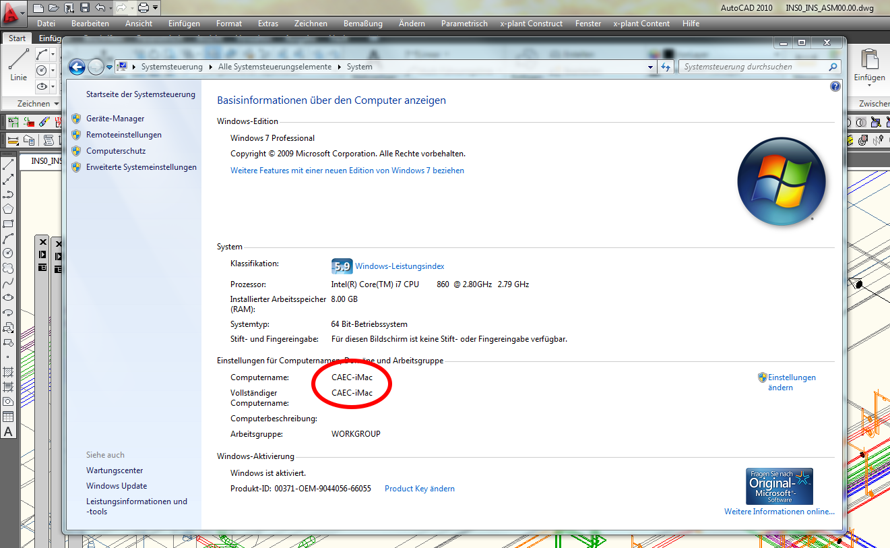Click Product Key ändern link
The height and width of the screenshot is (548, 890).
click(x=420, y=489)
